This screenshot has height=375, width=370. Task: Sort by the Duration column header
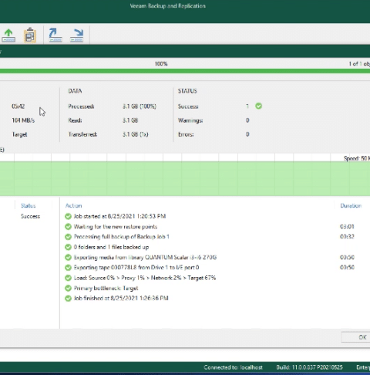point(351,205)
